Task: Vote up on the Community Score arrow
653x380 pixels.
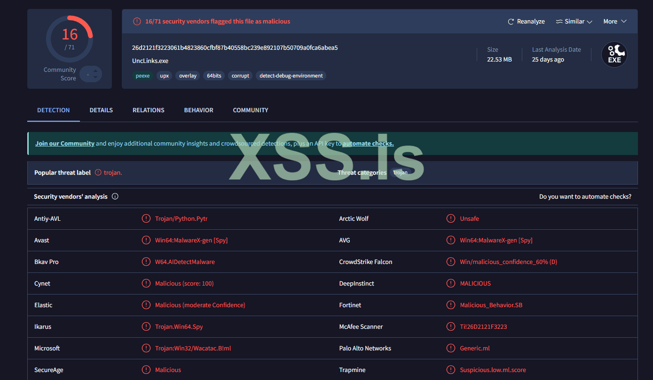Action: (95, 71)
